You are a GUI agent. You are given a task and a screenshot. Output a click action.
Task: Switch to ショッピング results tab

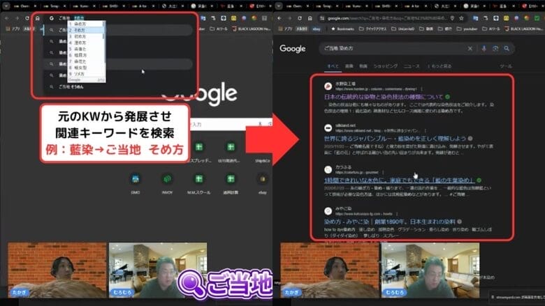pyautogui.click(x=385, y=66)
